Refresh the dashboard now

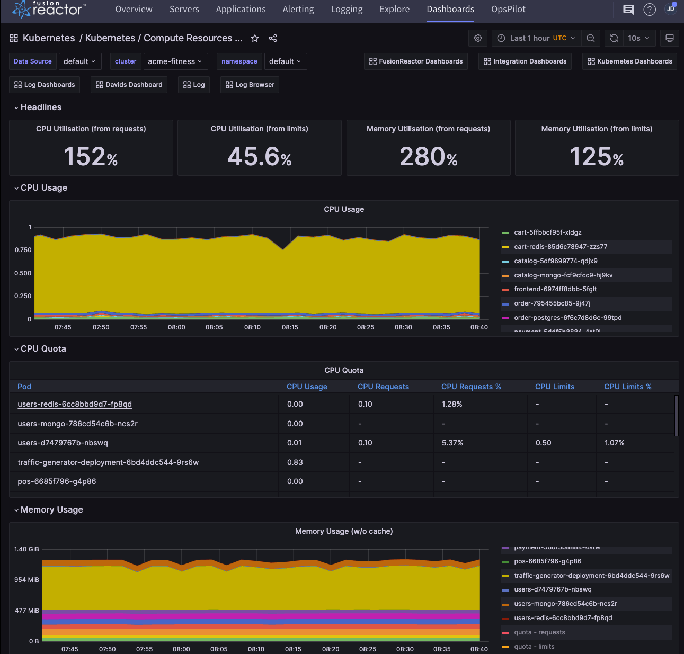coord(614,38)
